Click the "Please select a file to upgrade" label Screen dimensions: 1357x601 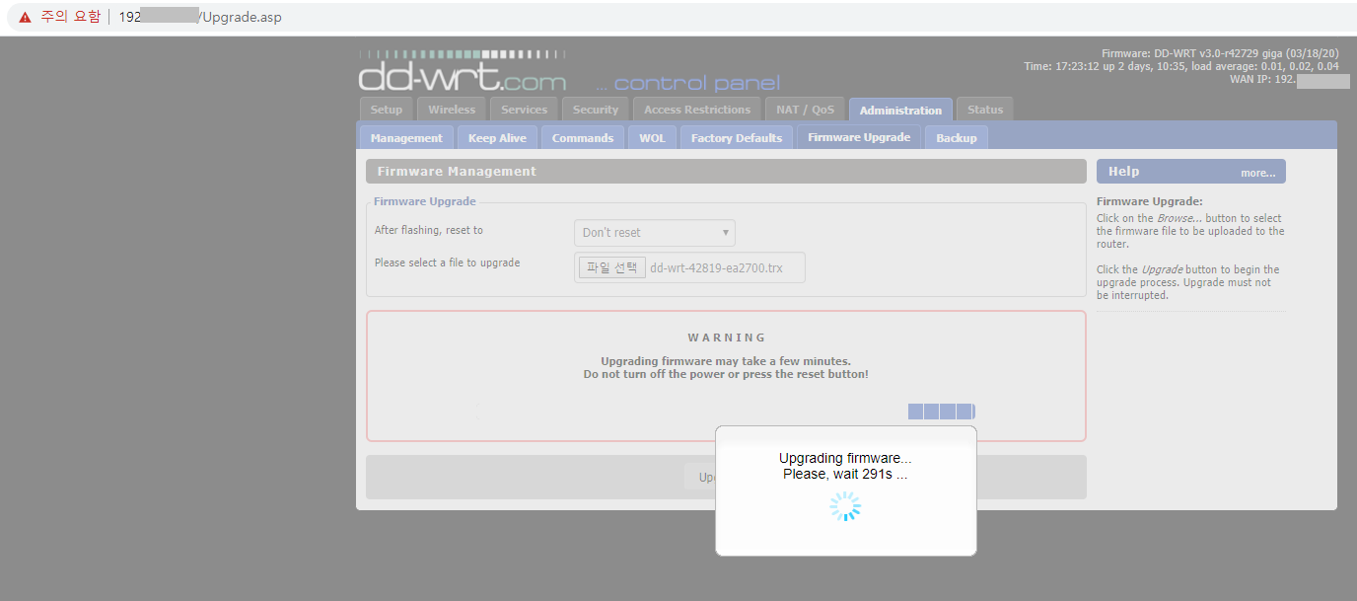[x=447, y=263]
